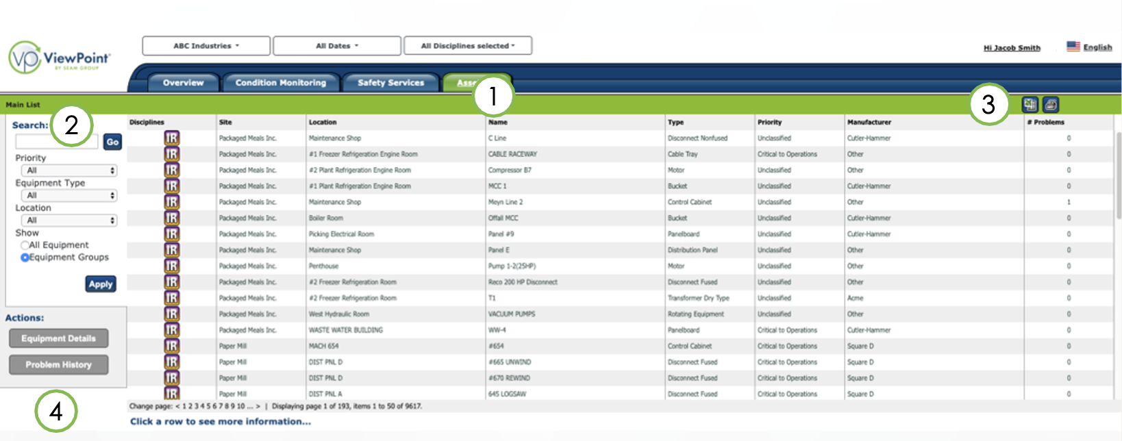Click the table's vertical scrollbar
The width and height of the screenshot is (1122, 441).
[1119, 175]
